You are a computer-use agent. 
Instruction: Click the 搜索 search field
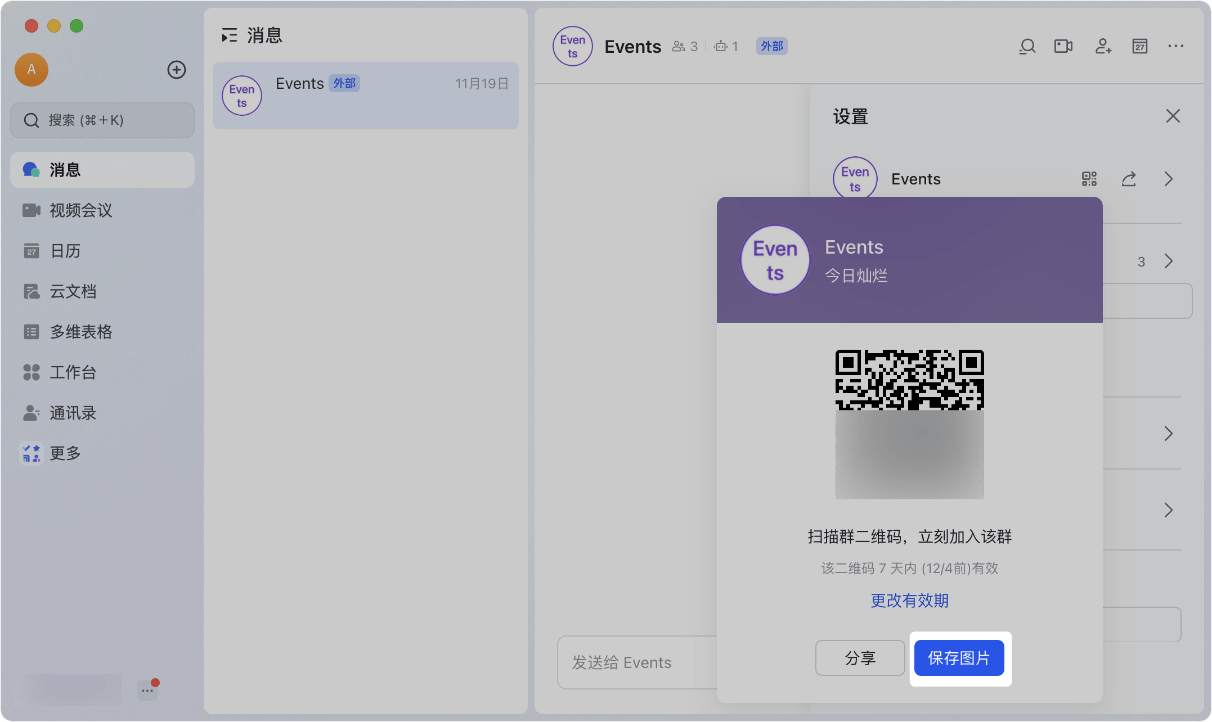click(102, 120)
